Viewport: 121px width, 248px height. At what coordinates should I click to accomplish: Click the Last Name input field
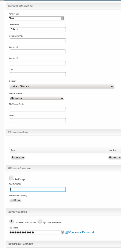click(x=38, y=29)
